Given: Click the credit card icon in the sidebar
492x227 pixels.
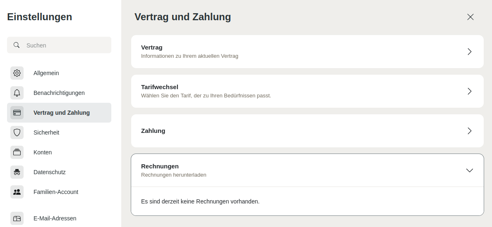Looking at the screenshot, I should tap(17, 113).
